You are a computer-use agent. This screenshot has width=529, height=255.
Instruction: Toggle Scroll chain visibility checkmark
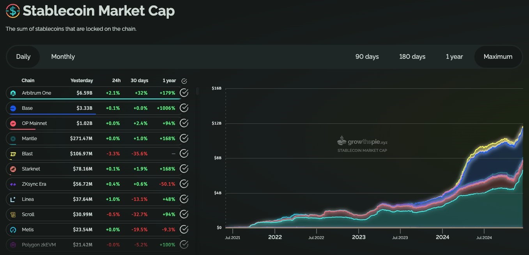[x=184, y=214]
